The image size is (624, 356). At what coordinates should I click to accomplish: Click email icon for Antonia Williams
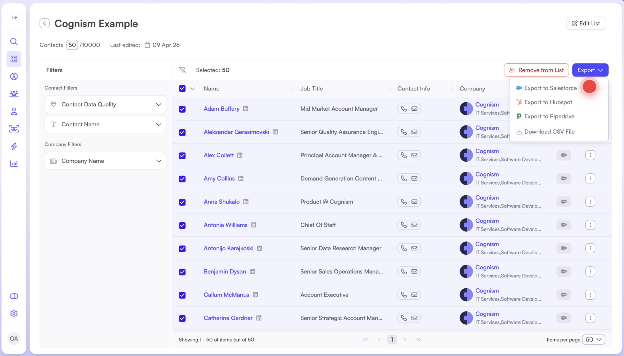click(414, 225)
